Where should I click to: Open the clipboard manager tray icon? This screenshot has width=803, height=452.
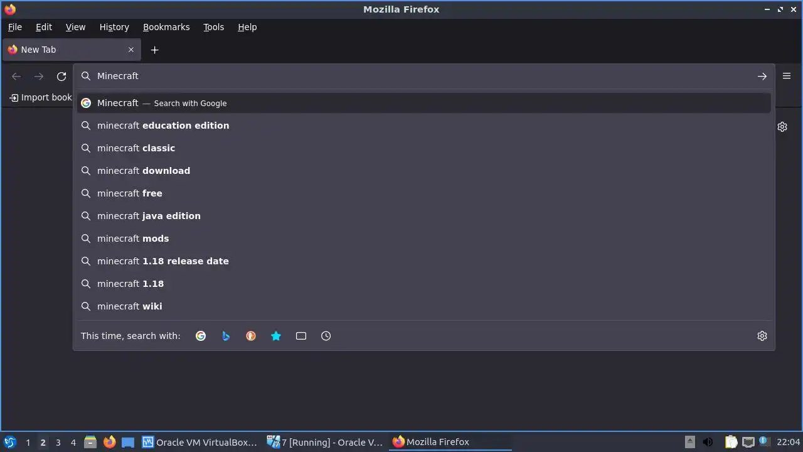coord(731,442)
